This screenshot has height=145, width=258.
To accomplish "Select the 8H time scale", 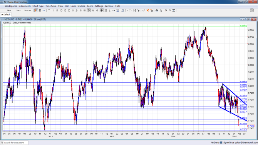I will [x=85, y=10].
